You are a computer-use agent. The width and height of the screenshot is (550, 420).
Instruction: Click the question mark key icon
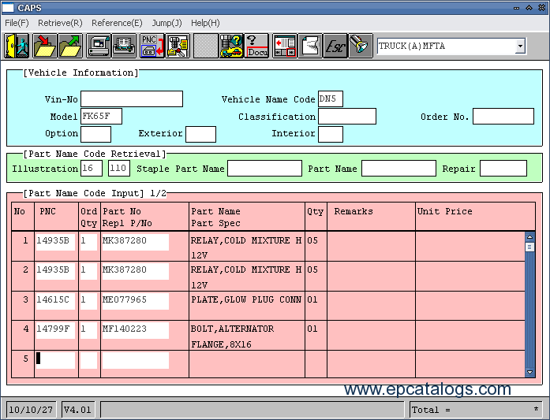tap(231, 46)
